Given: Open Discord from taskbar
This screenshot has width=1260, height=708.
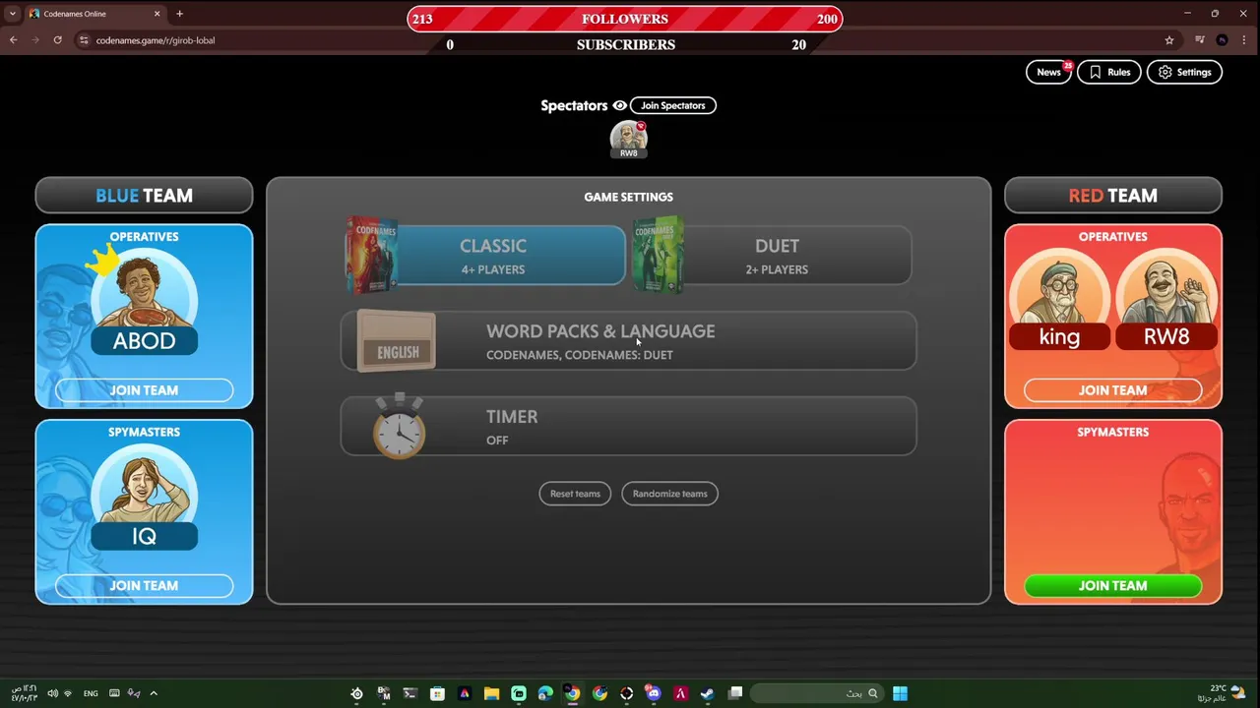Looking at the screenshot, I should (654, 693).
